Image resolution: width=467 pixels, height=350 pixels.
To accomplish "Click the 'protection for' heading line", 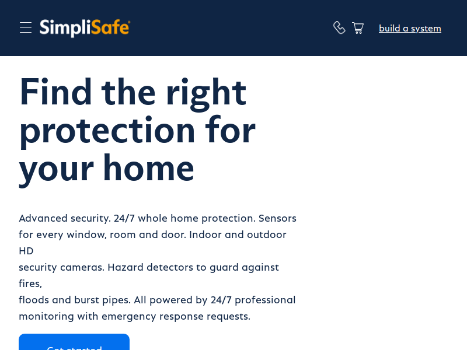I will 137,131.
